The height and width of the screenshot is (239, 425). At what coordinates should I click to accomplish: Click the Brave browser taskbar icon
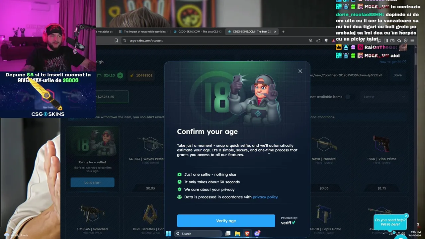(247, 234)
